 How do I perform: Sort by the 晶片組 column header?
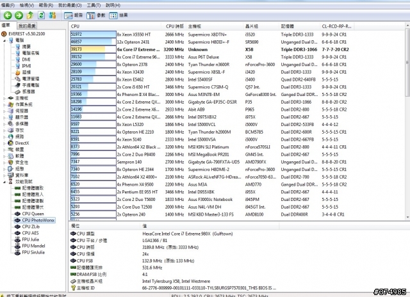pyautogui.click(x=261, y=26)
